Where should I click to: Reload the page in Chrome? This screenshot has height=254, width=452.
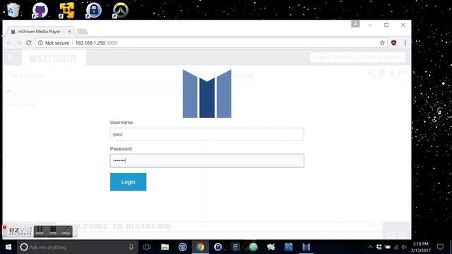point(28,43)
